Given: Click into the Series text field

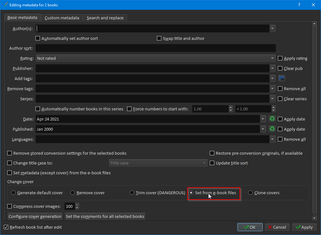Looking at the screenshot, I should coord(152,99).
